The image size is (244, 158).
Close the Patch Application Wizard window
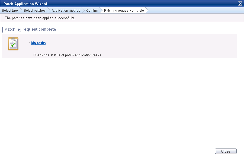tap(240, 4)
